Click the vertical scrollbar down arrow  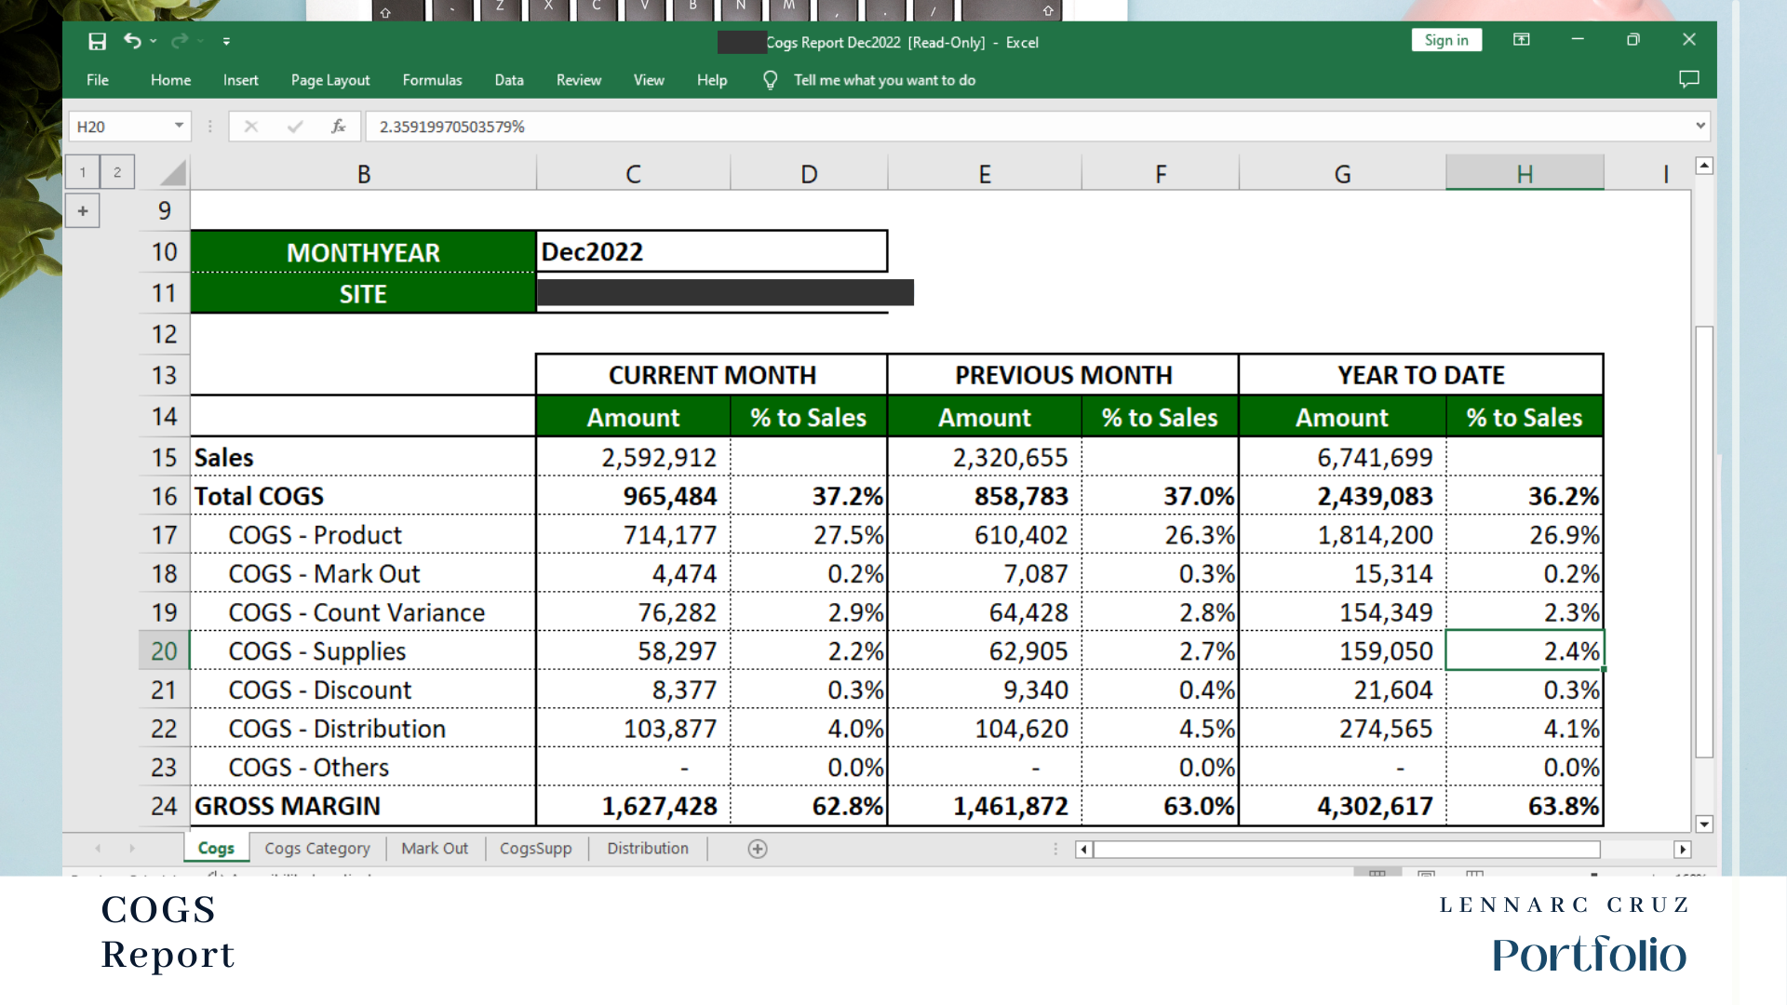(x=1704, y=824)
